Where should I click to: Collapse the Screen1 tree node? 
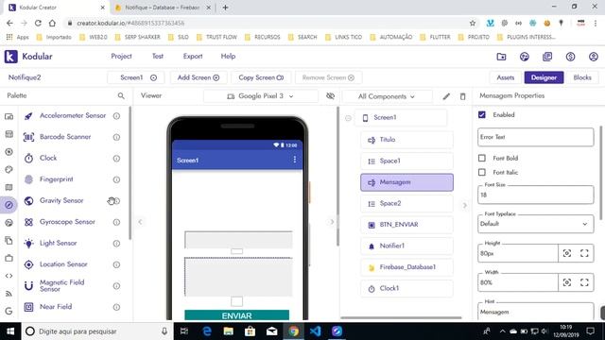click(348, 118)
